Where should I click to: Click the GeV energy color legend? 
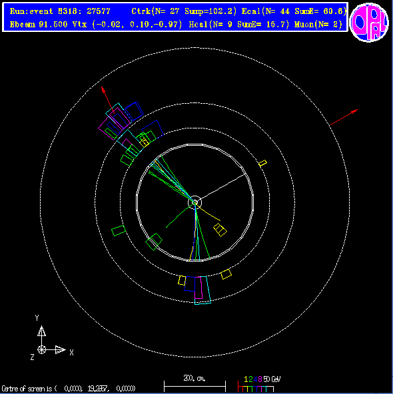coord(259,385)
